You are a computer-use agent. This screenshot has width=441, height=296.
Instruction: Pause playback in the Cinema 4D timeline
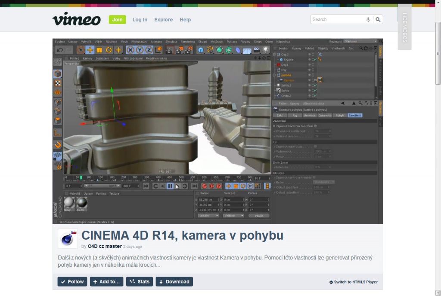pyautogui.click(x=170, y=186)
